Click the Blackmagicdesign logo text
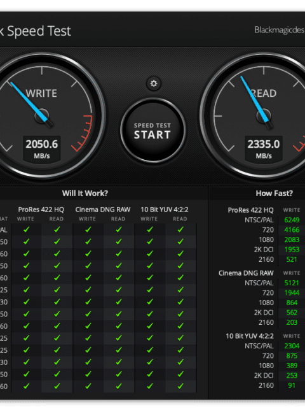The width and height of the screenshot is (305, 414). pos(280,30)
